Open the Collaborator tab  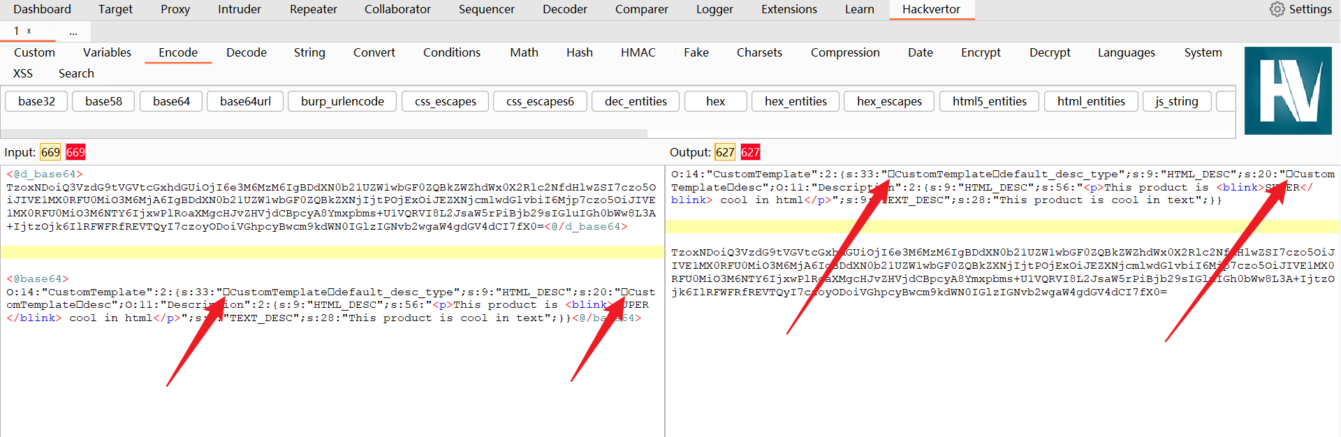pyautogui.click(x=397, y=9)
